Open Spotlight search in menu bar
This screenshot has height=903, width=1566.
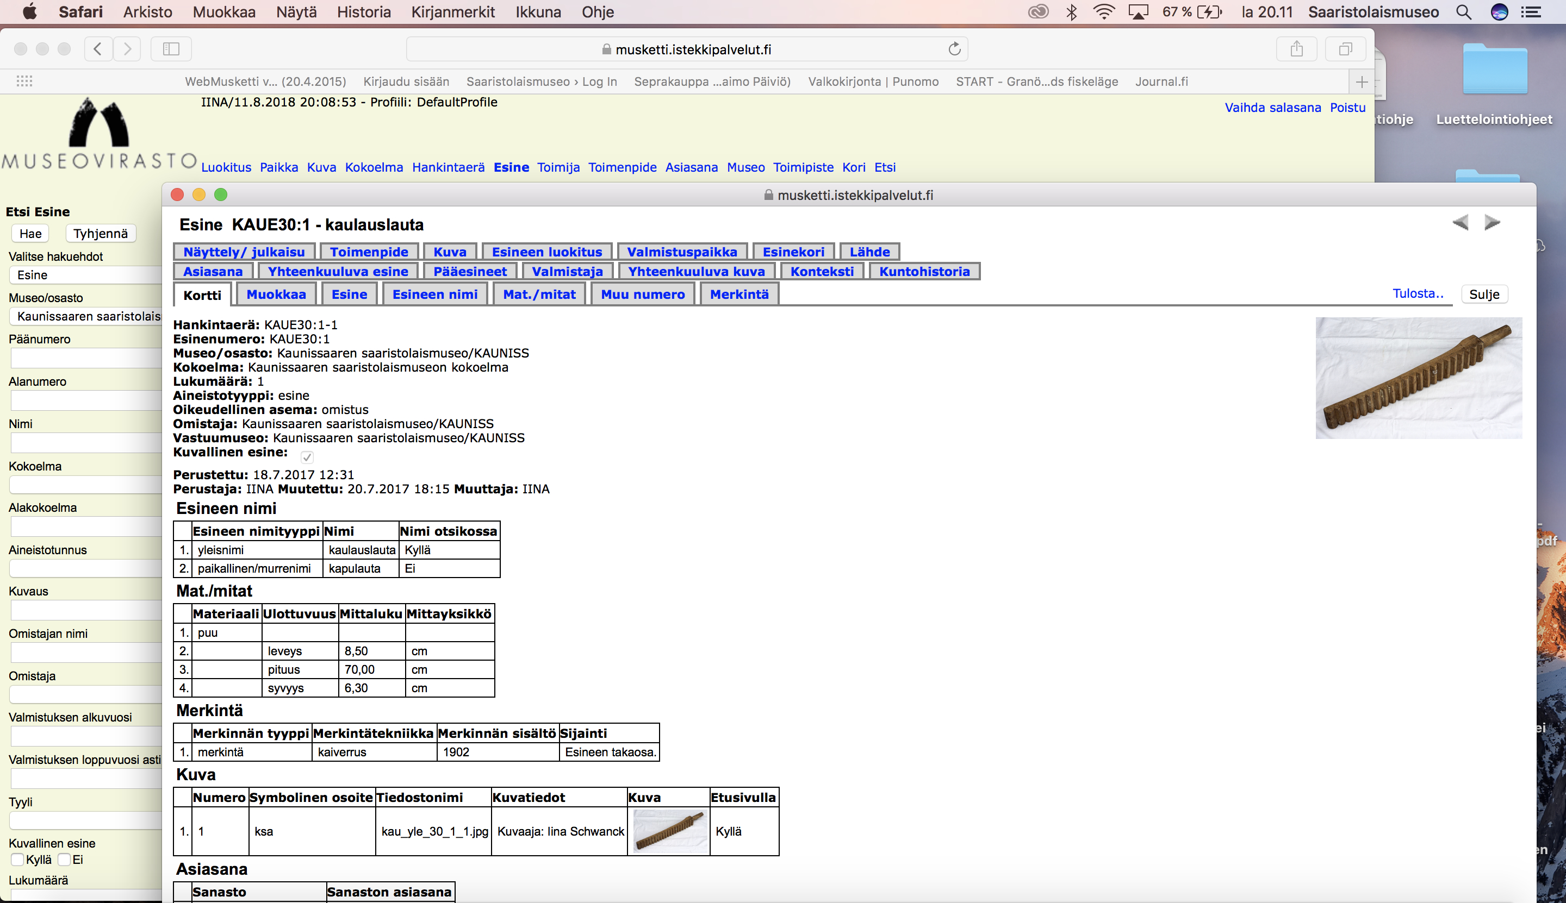click(x=1464, y=12)
